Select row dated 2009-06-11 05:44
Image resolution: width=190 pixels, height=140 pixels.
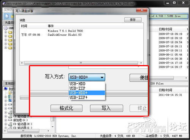click(x=170, y=55)
